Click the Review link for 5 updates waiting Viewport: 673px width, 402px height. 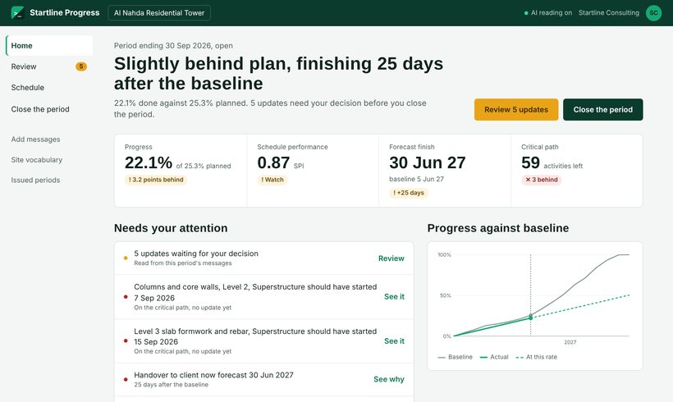pyautogui.click(x=391, y=258)
